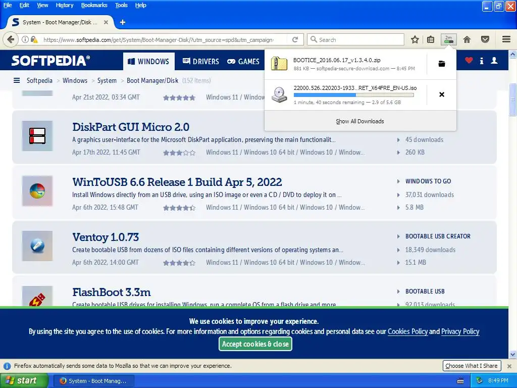The height and width of the screenshot is (388, 517).
Task: Go back using the browser back arrow
Action: coord(10,39)
